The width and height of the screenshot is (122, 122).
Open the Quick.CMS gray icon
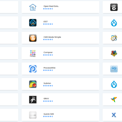(33, 115)
